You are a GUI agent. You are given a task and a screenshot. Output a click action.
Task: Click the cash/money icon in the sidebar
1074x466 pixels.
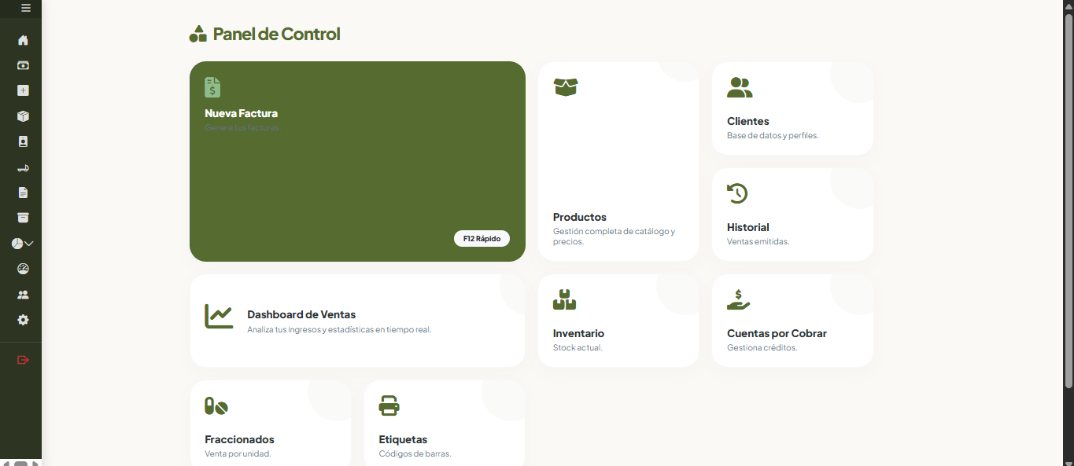[23, 66]
